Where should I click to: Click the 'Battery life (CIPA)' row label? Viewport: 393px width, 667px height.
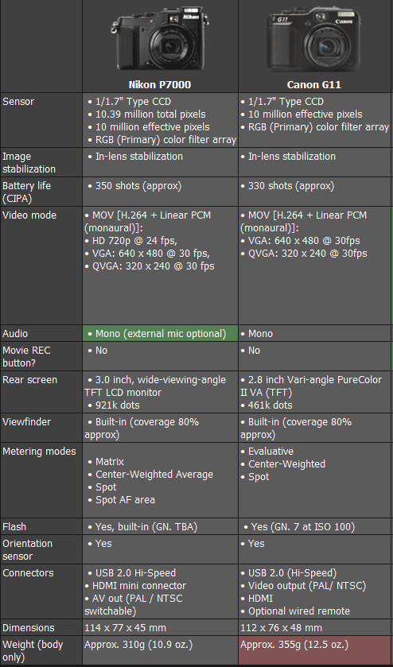(26, 192)
